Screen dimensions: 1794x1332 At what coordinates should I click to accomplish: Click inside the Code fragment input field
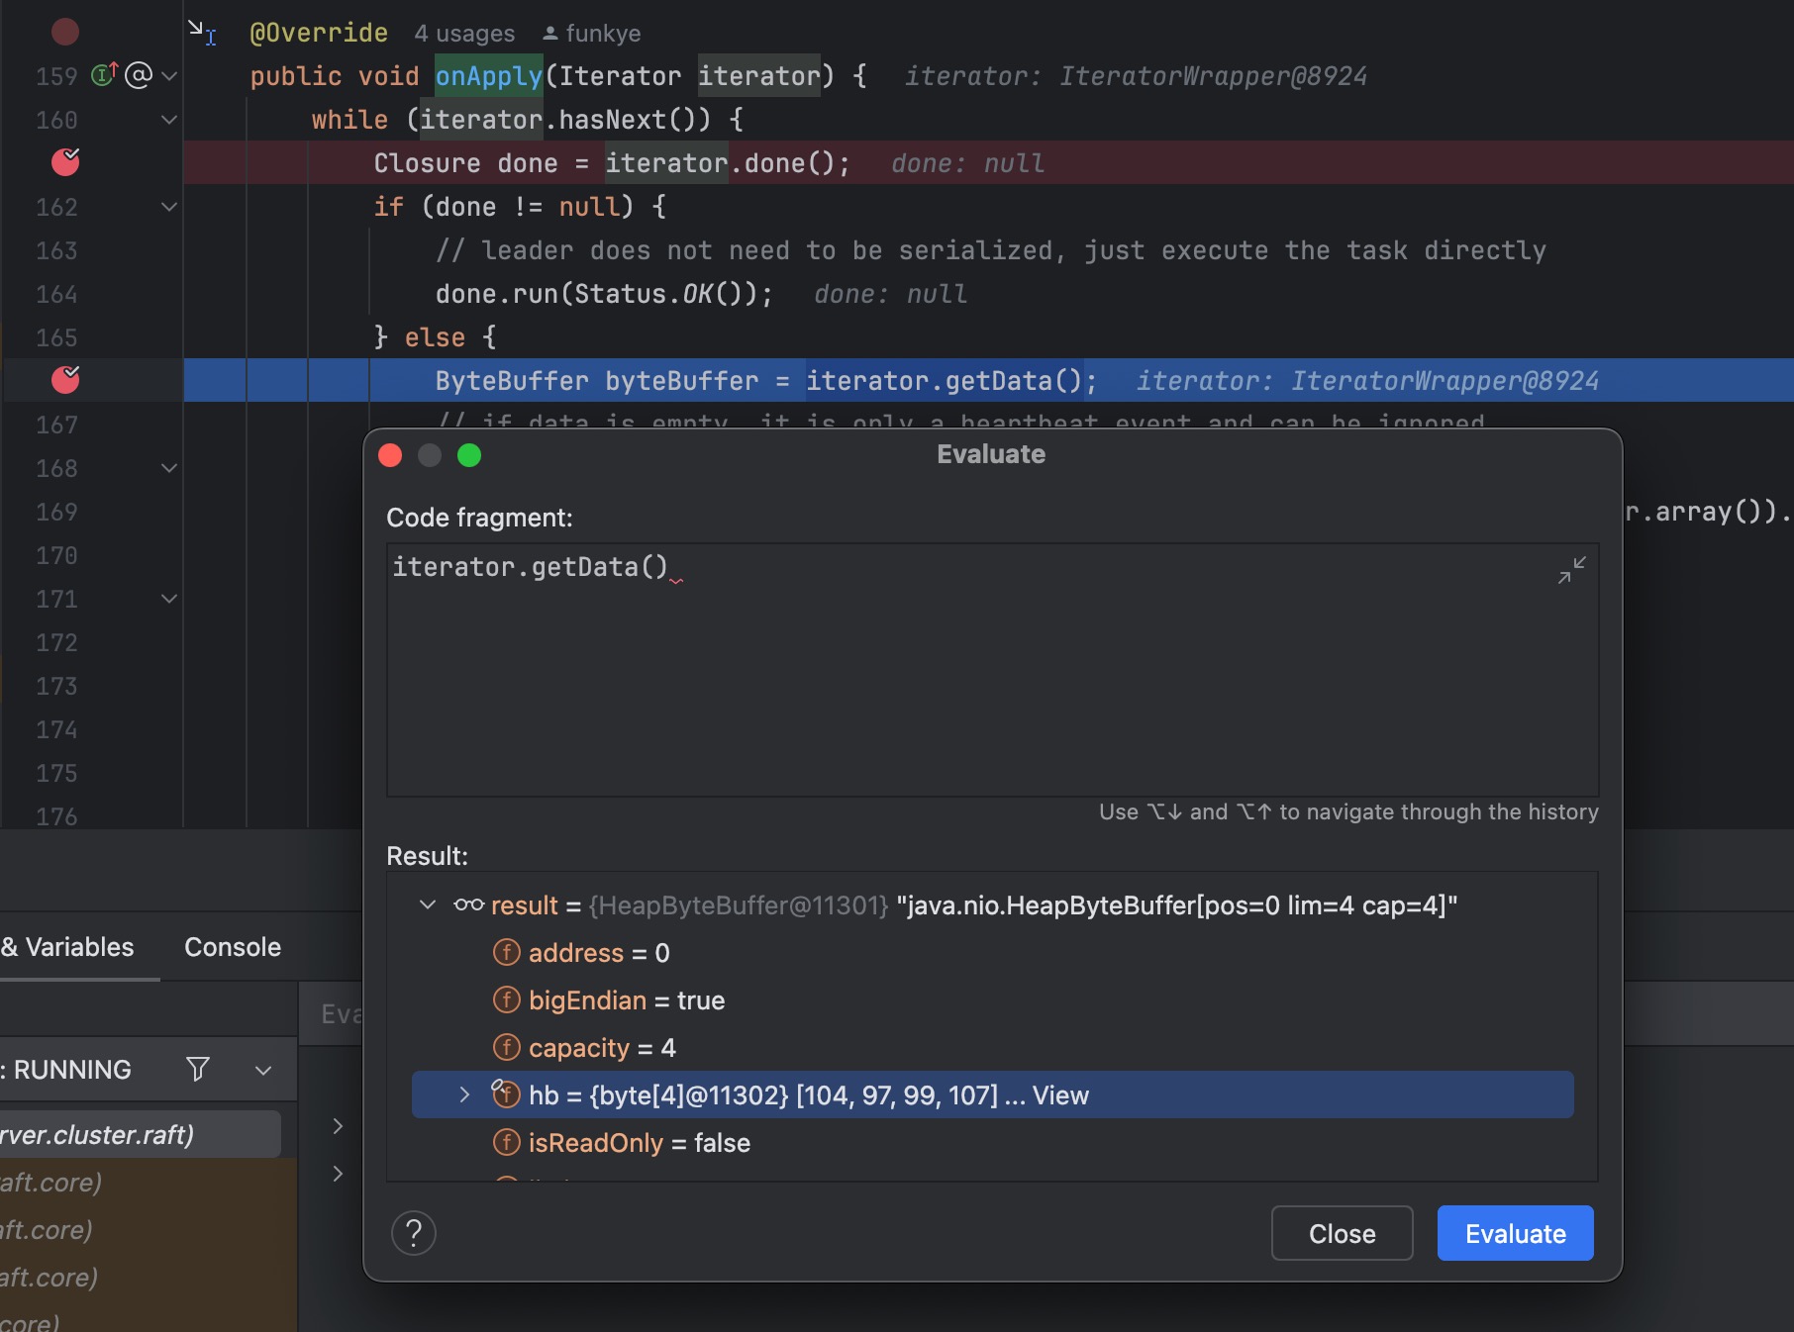(992, 670)
